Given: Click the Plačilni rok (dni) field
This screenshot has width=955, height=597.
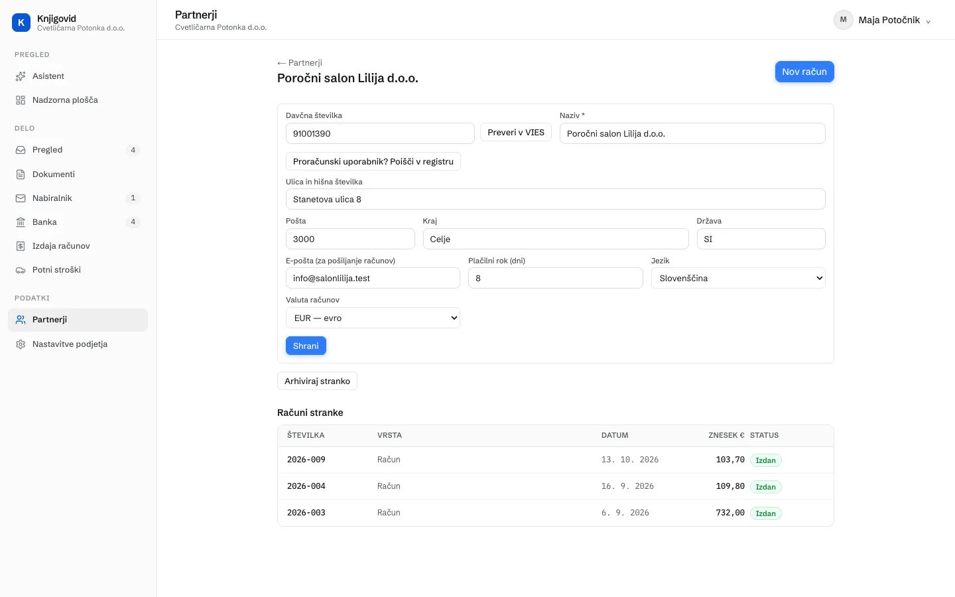Looking at the screenshot, I should pyautogui.click(x=556, y=278).
